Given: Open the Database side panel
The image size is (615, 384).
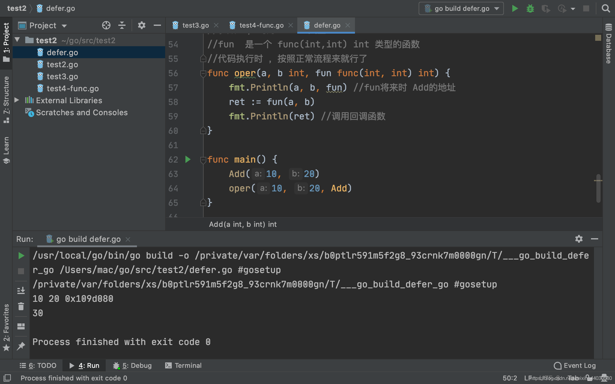Looking at the screenshot, I should [x=609, y=43].
